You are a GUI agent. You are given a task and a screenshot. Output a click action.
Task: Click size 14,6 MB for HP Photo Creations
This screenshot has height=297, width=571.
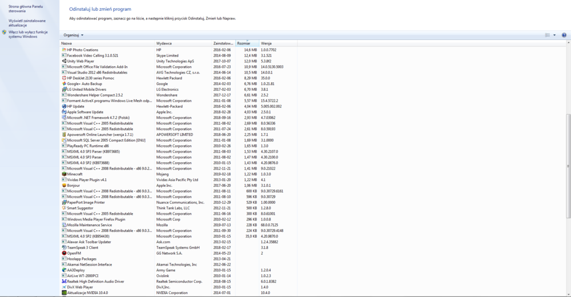click(x=251, y=50)
